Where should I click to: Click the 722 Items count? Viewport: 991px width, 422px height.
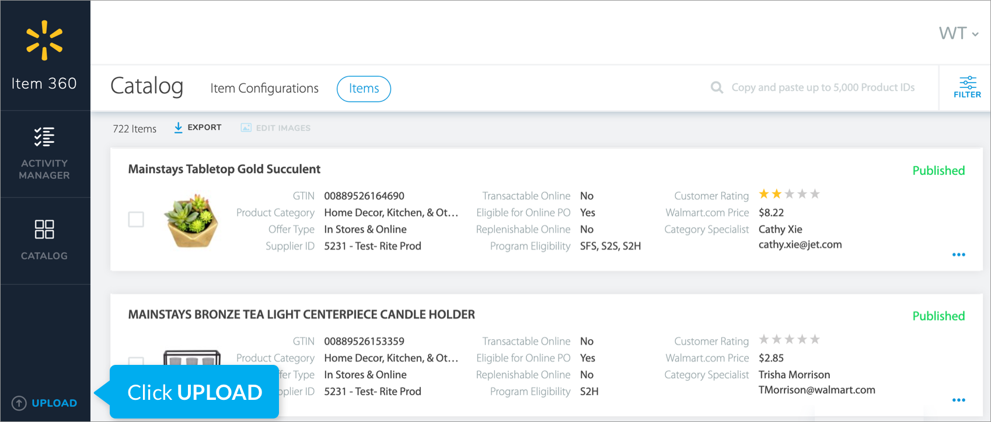pos(135,129)
